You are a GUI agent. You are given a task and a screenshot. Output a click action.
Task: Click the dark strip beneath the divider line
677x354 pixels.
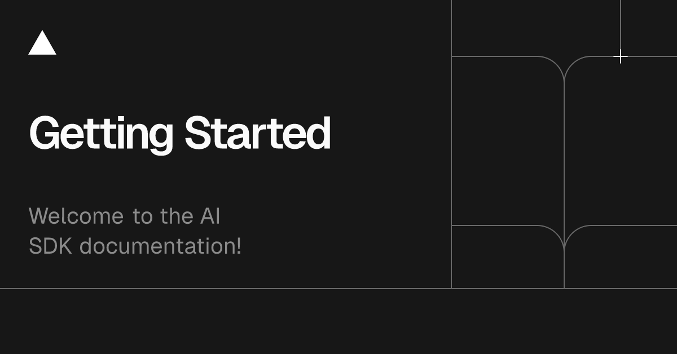pyautogui.click(x=338, y=321)
